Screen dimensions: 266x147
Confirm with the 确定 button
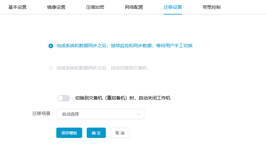click(96, 133)
